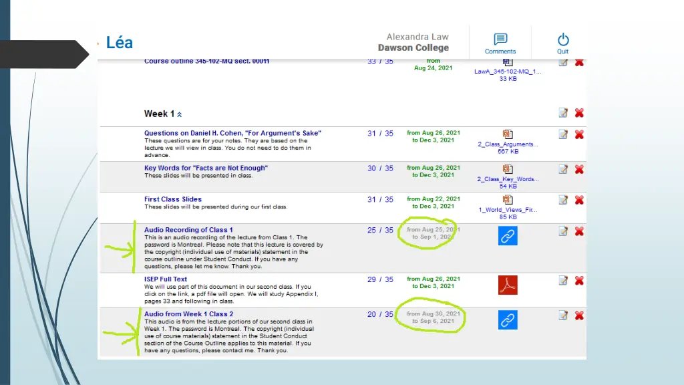Image resolution: width=684 pixels, height=385 pixels.
Task: Edit the Course outline document
Action: (x=563, y=62)
